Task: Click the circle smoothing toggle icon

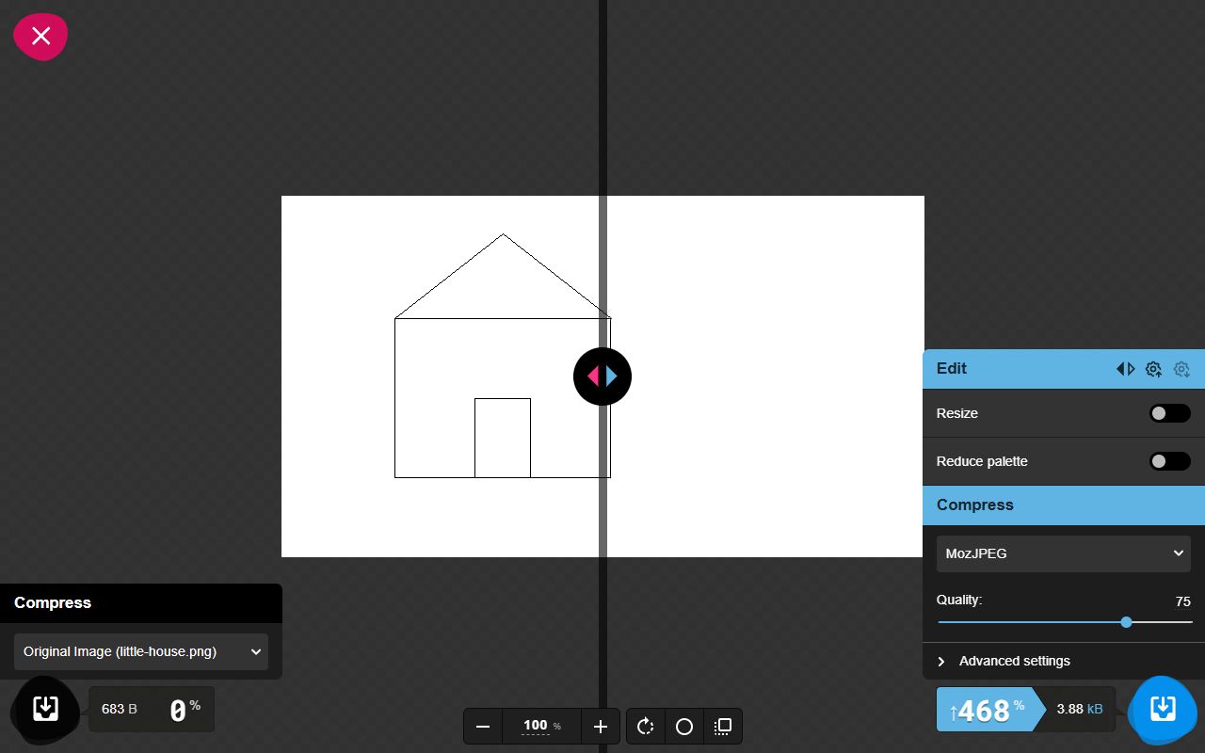Action: (684, 727)
